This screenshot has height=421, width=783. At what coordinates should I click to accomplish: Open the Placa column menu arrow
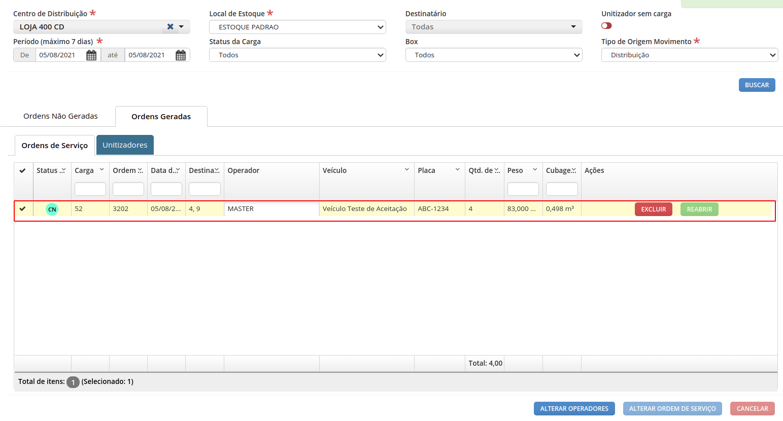457,169
